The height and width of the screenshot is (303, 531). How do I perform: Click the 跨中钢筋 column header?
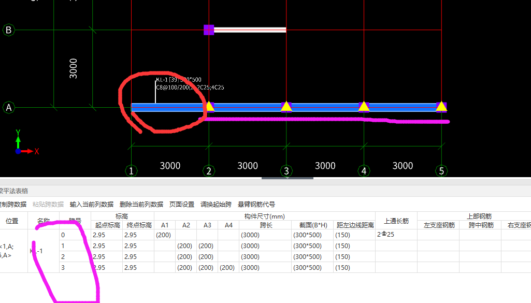click(x=481, y=225)
